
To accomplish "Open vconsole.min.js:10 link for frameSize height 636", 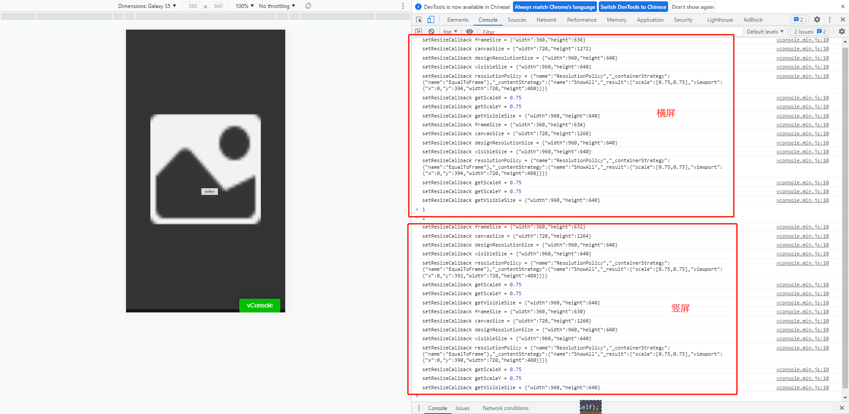I will (x=802, y=40).
